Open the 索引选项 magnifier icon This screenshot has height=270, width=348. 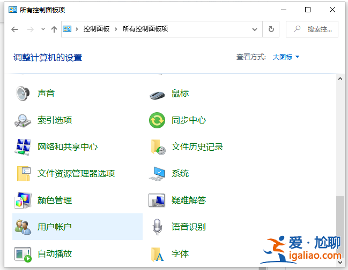click(23, 121)
